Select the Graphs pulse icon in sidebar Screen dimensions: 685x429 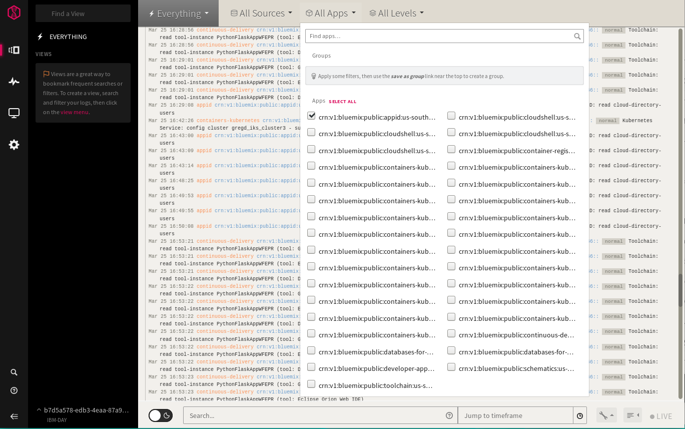(x=14, y=82)
